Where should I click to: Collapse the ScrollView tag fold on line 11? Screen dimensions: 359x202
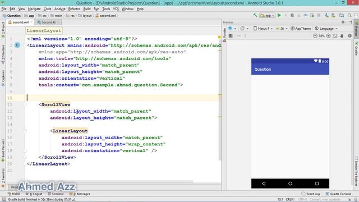coord(25,105)
